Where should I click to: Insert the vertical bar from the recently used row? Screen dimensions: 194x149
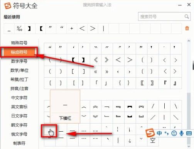coord(103,29)
